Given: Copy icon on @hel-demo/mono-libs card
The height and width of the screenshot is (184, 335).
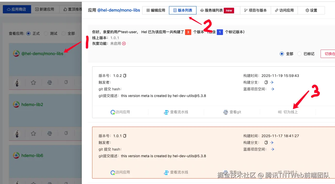Looking at the screenshot, I should click(x=66, y=82).
